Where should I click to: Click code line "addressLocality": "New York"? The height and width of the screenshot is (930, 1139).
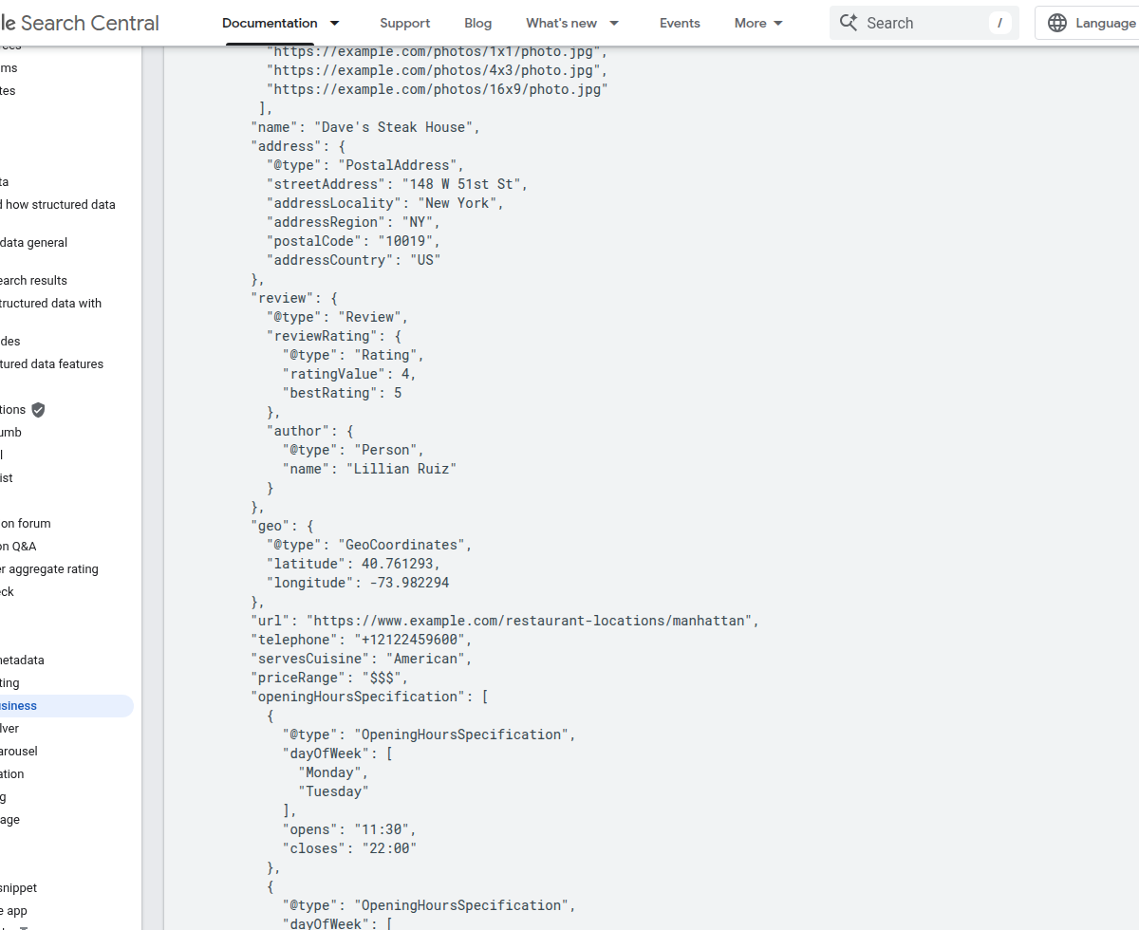[385, 203]
